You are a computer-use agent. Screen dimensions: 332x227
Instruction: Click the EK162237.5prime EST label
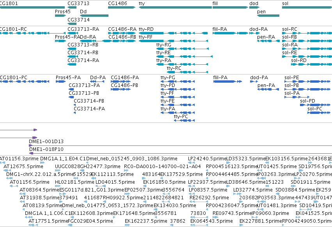(146, 221)
